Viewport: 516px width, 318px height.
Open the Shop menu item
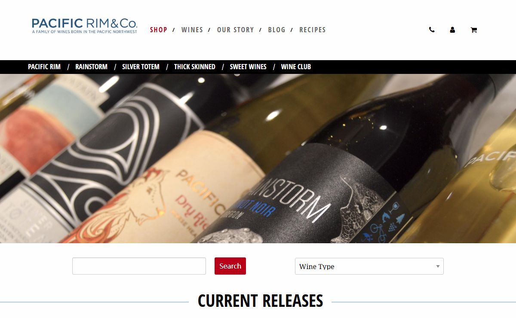click(159, 30)
